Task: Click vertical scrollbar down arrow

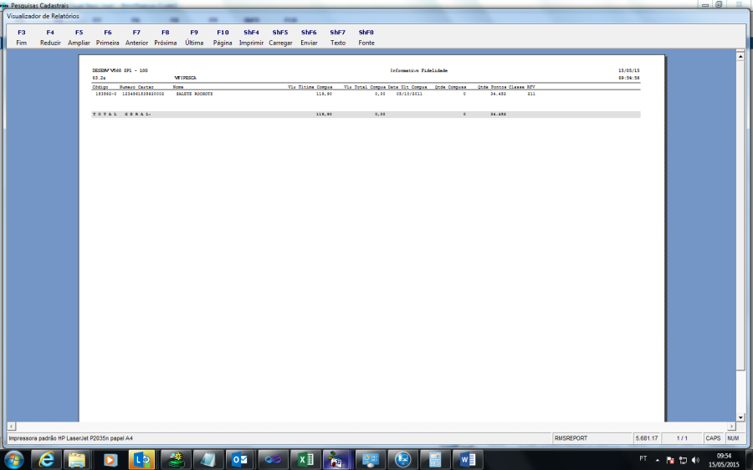Action: (x=740, y=417)
